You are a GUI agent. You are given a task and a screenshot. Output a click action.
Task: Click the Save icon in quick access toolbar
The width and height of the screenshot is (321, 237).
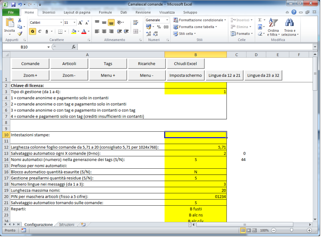tap(13, 4)
